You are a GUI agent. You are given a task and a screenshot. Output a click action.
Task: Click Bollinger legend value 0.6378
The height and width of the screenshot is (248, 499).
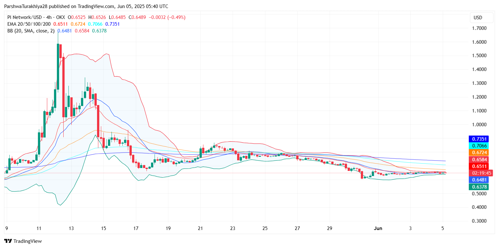pos(99,31)
